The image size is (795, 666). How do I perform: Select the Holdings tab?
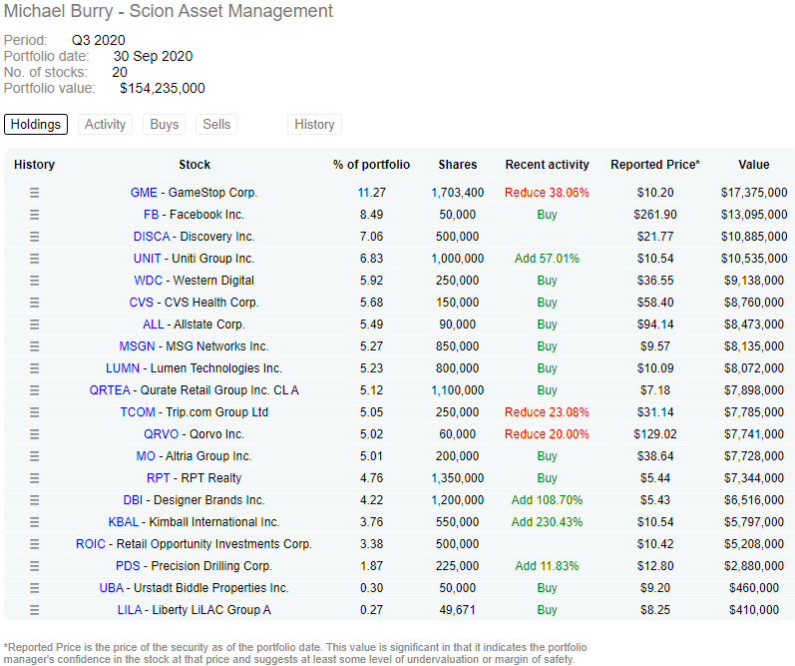36,125
